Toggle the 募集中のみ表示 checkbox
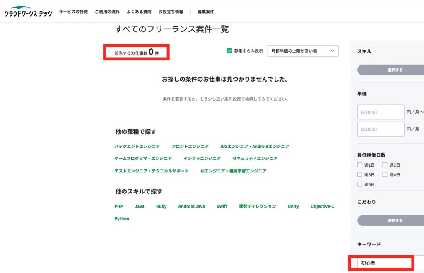424x273 pixels. 229,51
